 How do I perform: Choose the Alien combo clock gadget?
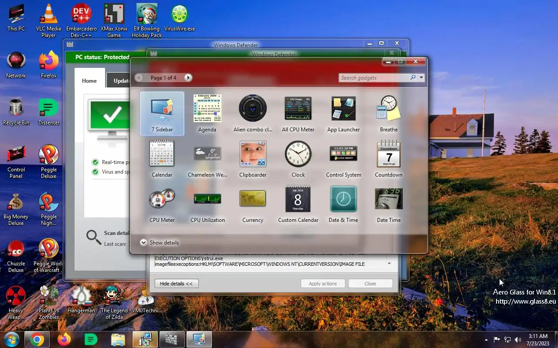coord(253,113)
